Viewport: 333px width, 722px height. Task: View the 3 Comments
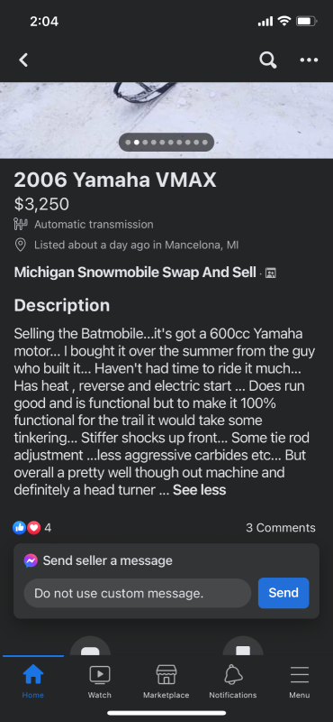click(281, 528)
